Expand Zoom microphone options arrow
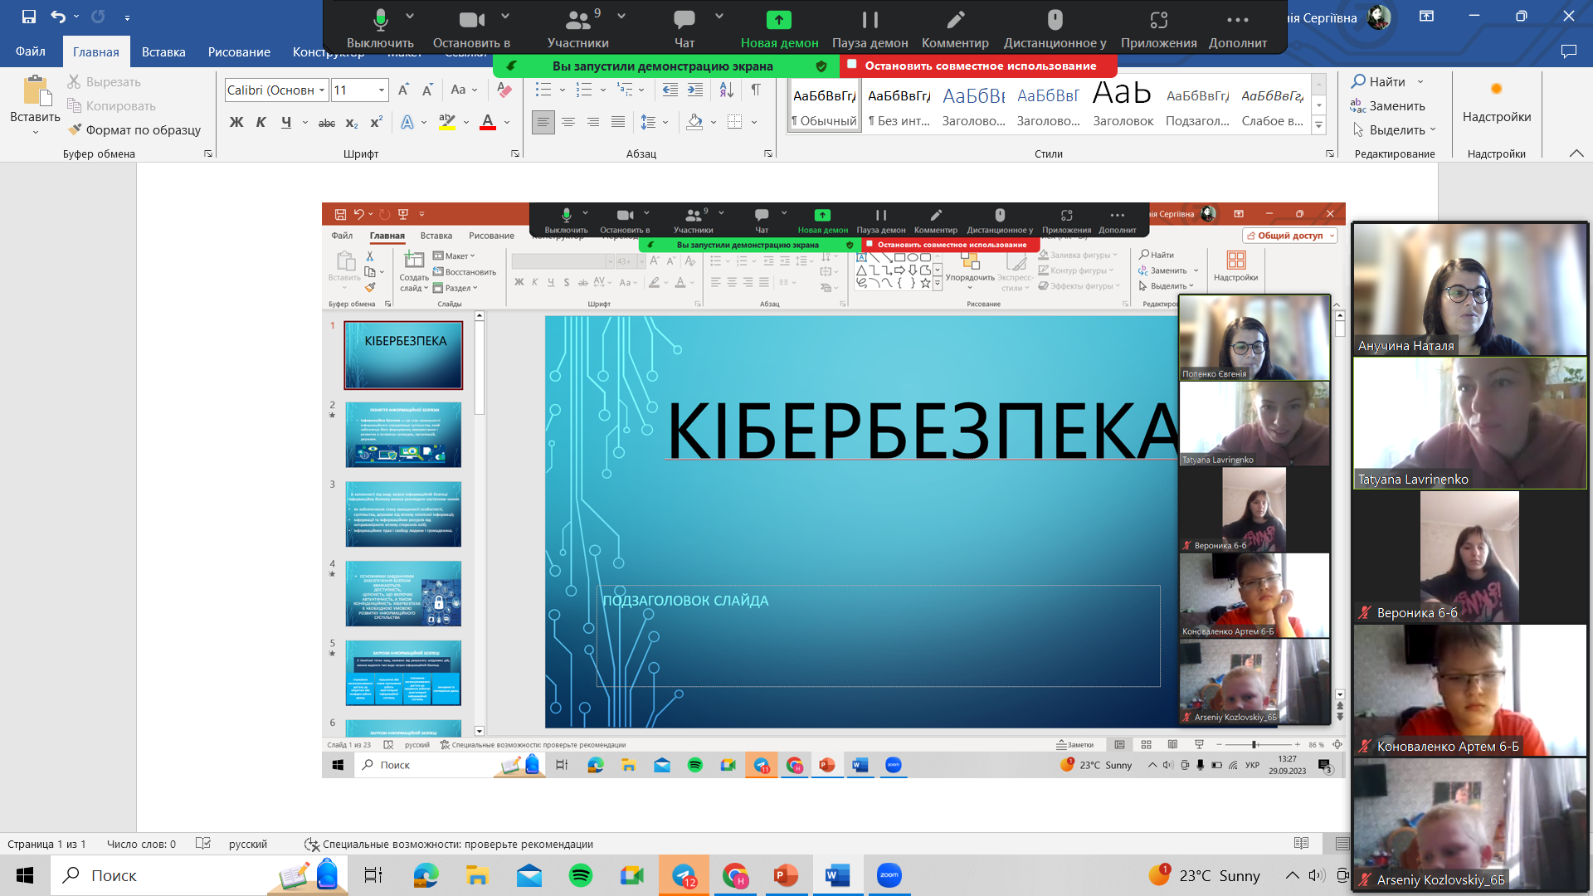Screen dimensions: 1593x896 (409, 17)
